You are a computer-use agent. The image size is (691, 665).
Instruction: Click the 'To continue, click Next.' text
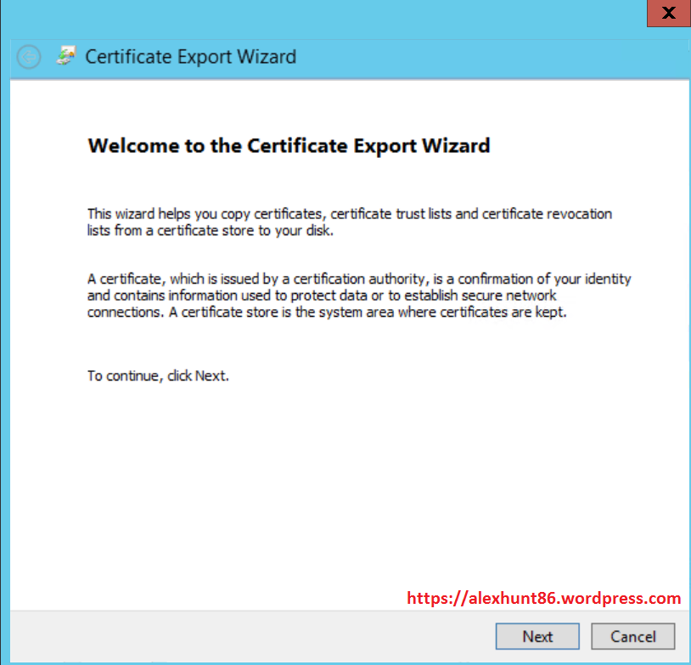[x=158, y=375]
